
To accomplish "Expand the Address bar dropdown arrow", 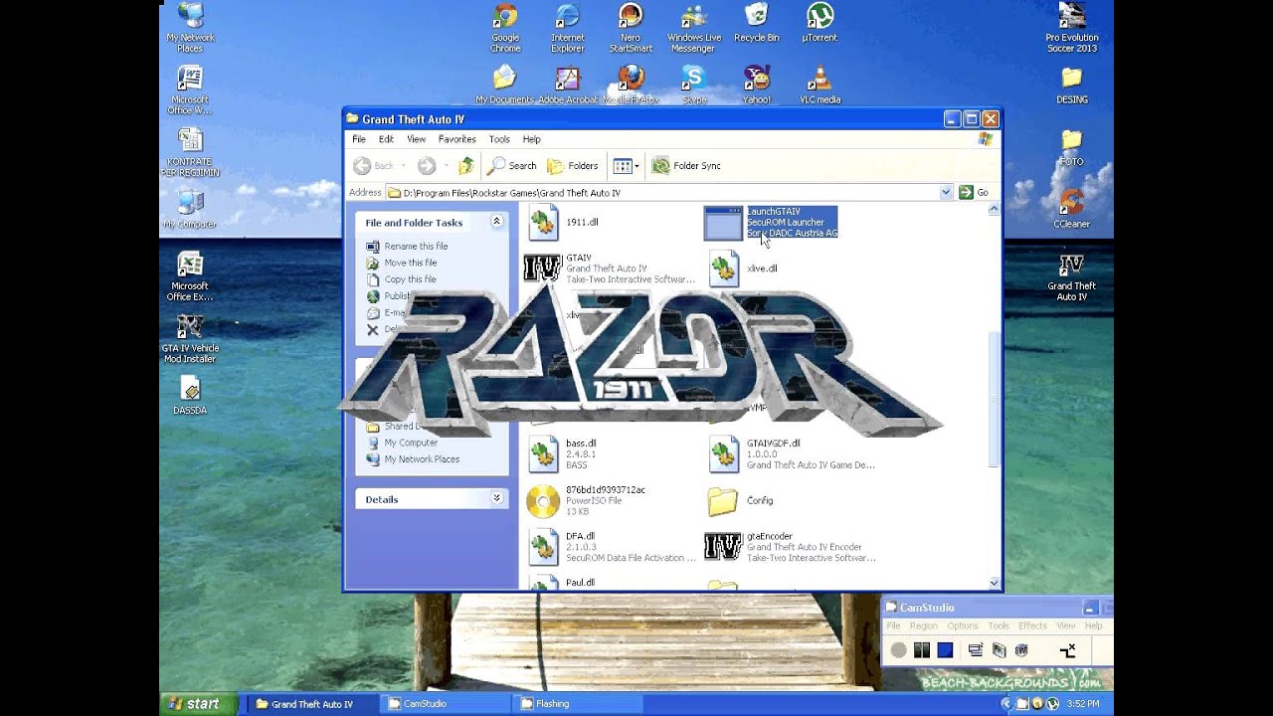I will [x=946, y=193].
